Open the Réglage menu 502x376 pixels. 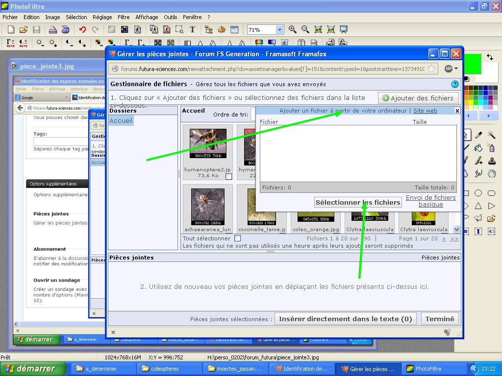102,17
